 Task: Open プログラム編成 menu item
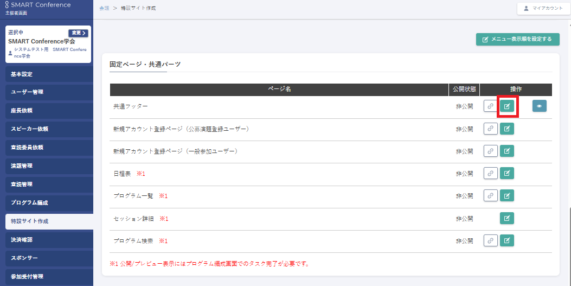coord(47,202)
